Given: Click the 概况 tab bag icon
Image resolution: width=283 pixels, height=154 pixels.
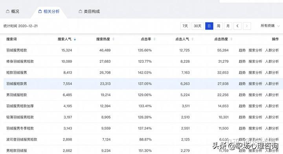Looking at the screenshot, I should click(x=8, y=11).
